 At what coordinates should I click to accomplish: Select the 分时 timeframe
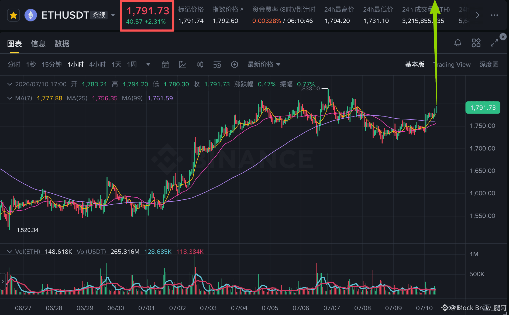[14, 64]
